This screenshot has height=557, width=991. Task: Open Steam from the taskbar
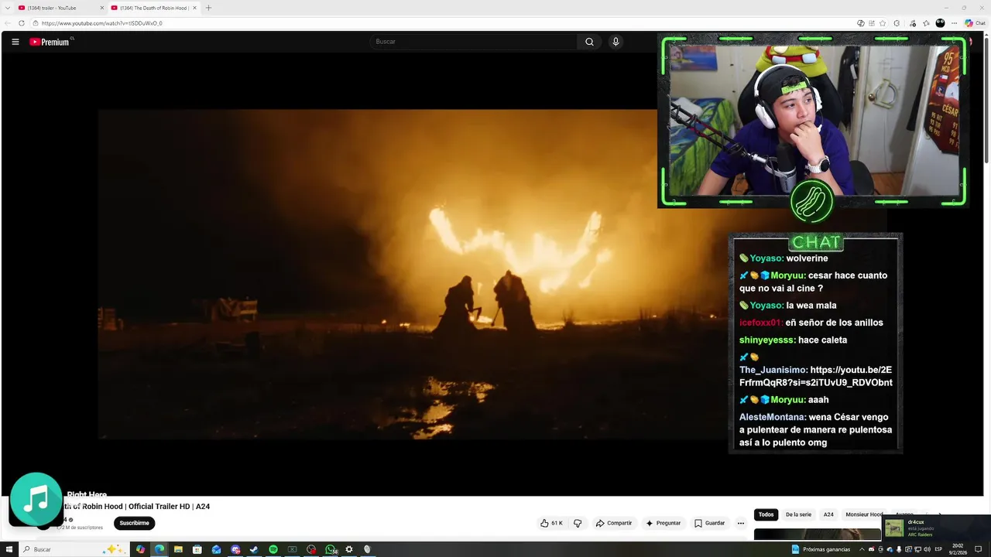point(254,549)
